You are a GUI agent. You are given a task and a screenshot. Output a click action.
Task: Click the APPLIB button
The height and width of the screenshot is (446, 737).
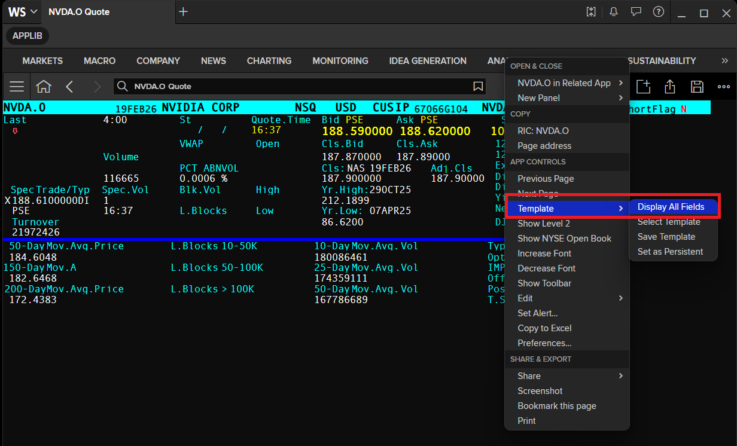point(28,36)
